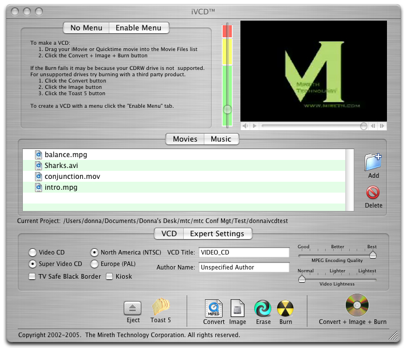Select the Video CD radio button
Viewport: 407px width, 348px height.
[x=33, y=252]
